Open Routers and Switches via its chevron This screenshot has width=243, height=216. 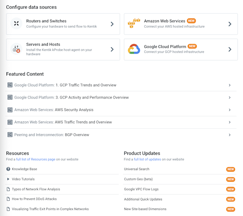(x=112, y=24)
